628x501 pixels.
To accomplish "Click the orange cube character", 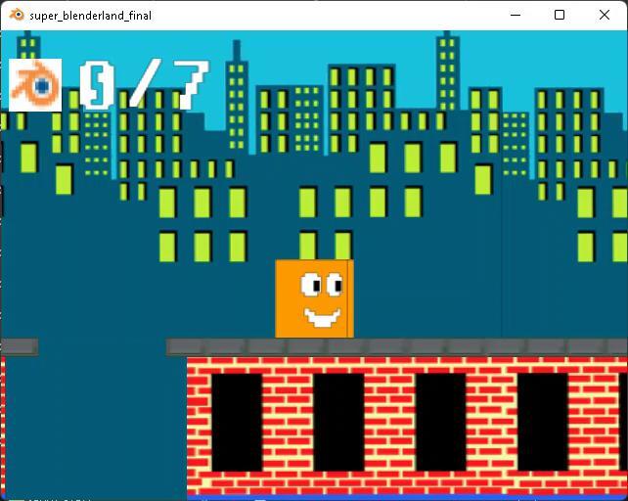I will coord(314,298).
